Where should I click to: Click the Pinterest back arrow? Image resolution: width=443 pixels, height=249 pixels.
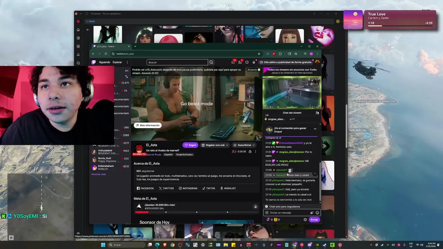coord(88,30)
